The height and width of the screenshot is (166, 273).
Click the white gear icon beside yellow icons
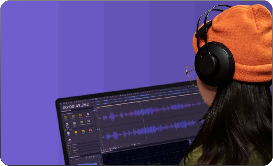(x=88, y=114)
